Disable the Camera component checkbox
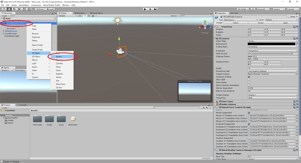Screen dimensions: 301x163 pos(220,38)
